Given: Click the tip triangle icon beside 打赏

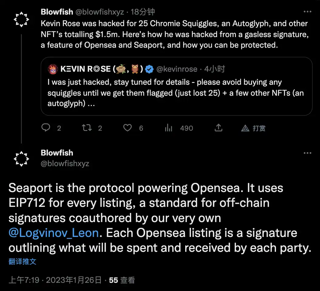Looking at the screenshot, I should [245, 128].
